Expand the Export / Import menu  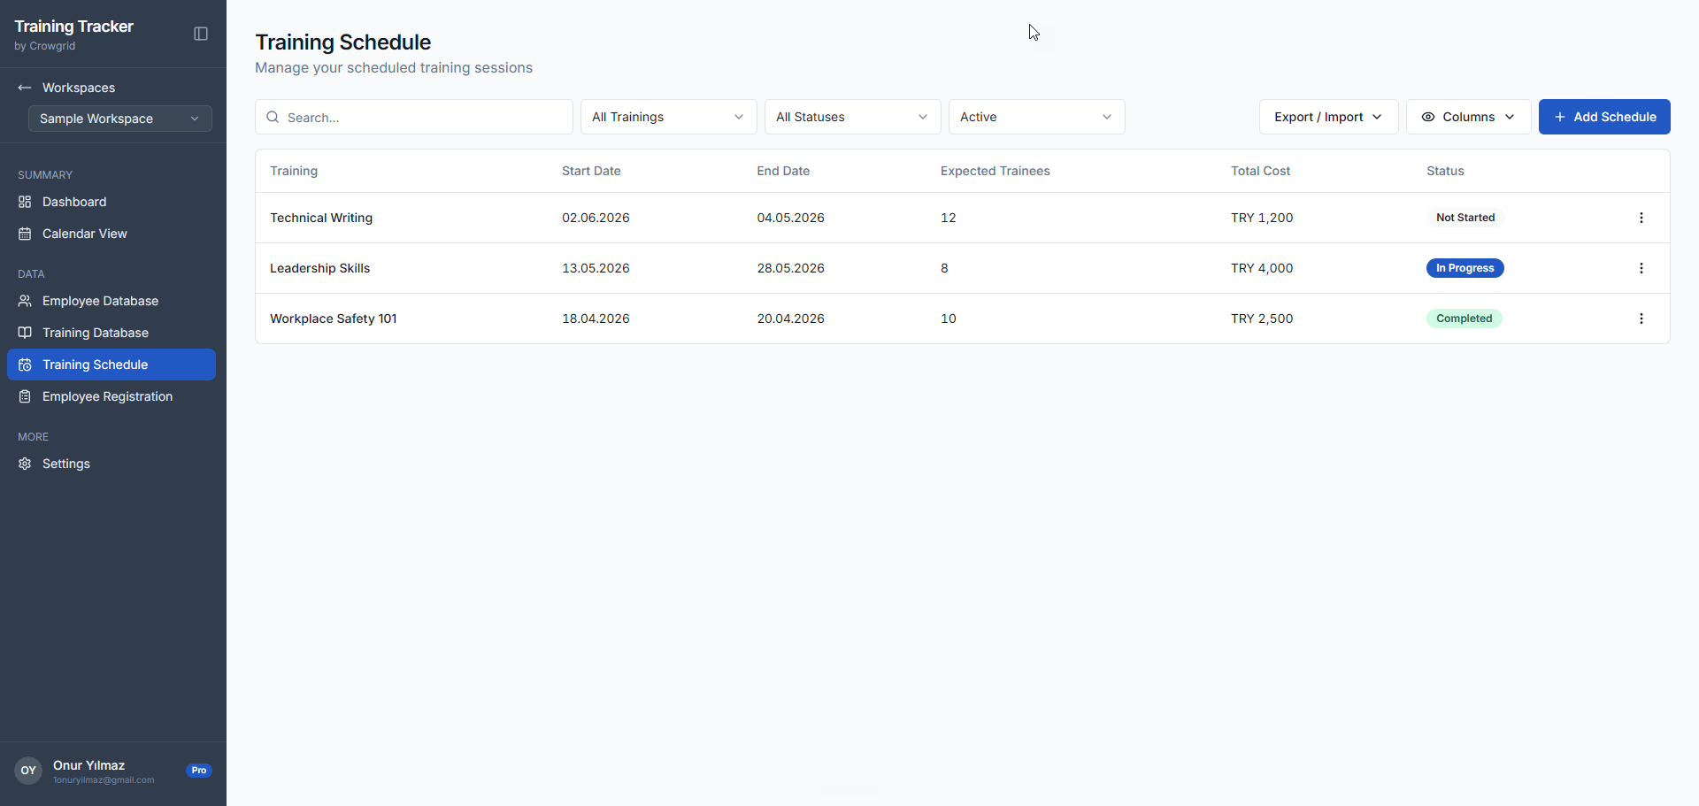pyautogui.click(x=1329, y=117)
